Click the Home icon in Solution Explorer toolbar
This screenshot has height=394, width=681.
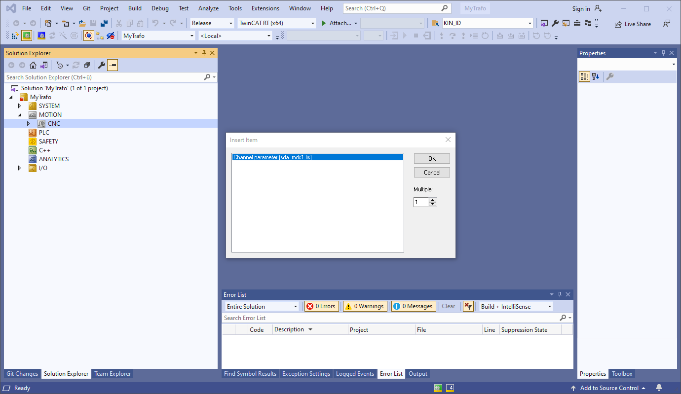33,65
